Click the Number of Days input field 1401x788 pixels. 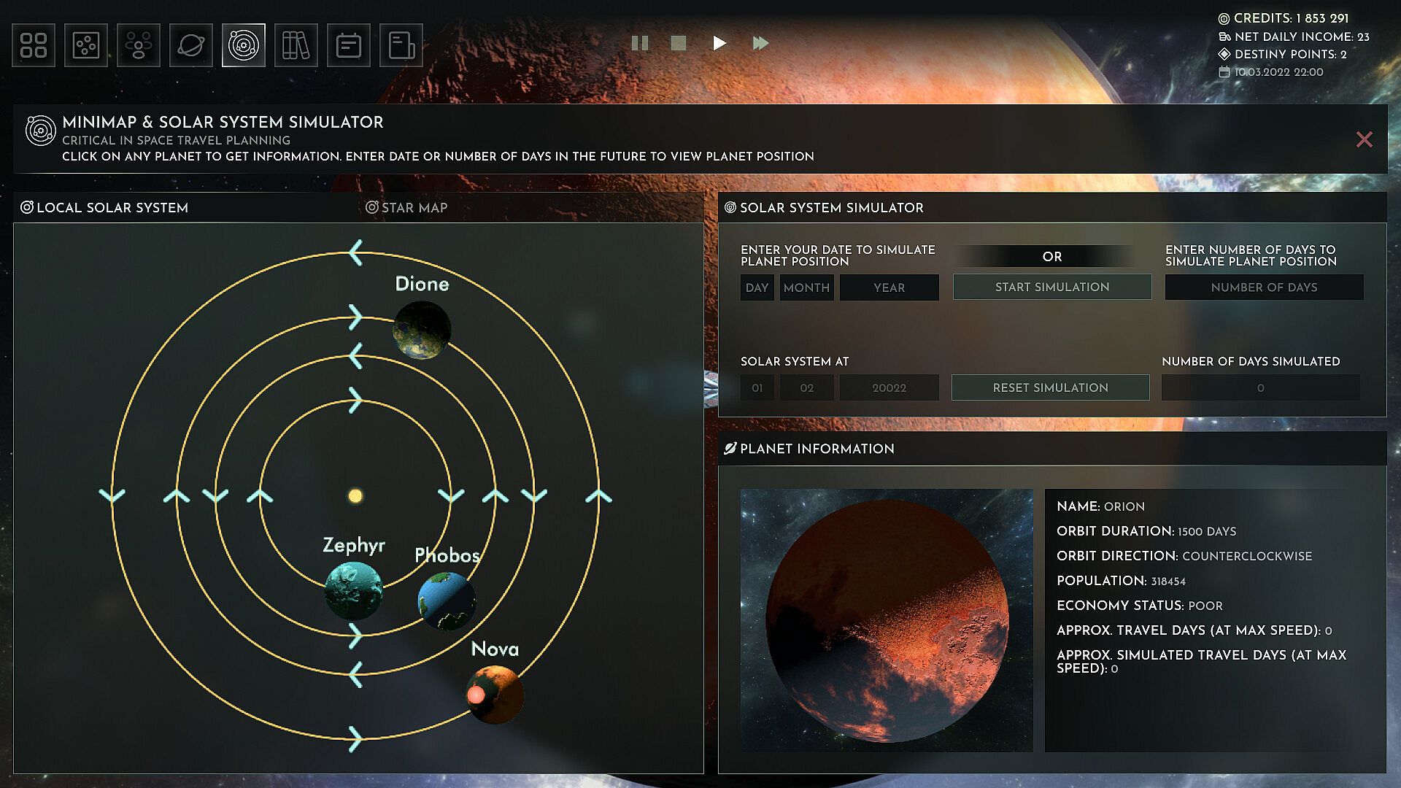pyautogui.click(x=1264, y=287)
